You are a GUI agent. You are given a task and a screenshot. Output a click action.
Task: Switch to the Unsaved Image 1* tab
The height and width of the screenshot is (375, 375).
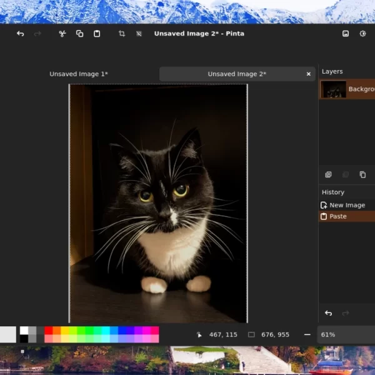tap(79, 74)
